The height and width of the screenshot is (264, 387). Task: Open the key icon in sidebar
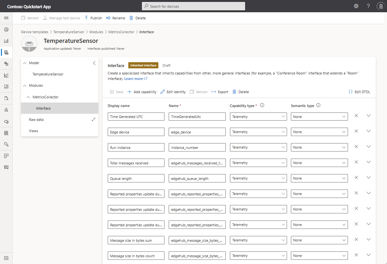click(6, 144)
